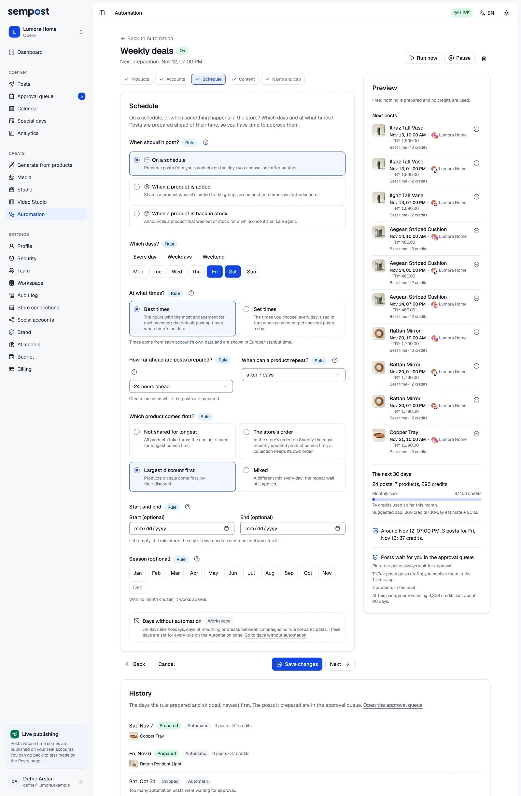Toggle the sidebar collapse icon

102,13
